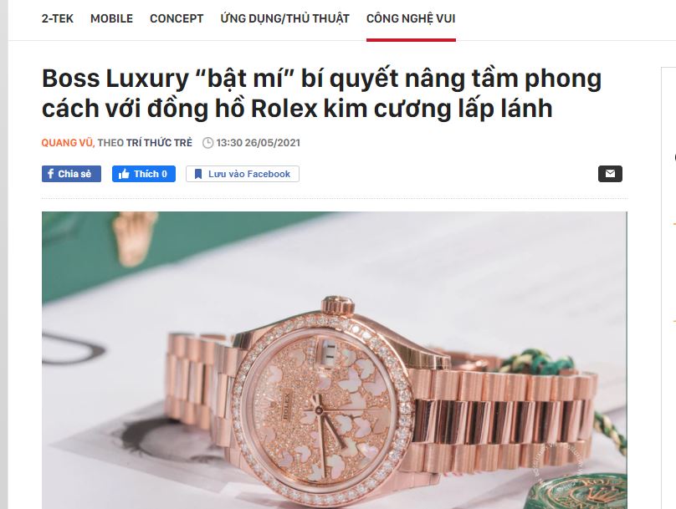Screen dimensions: 676x509
Task: Send article via email envelope icon
Action: tap(610, 174)
